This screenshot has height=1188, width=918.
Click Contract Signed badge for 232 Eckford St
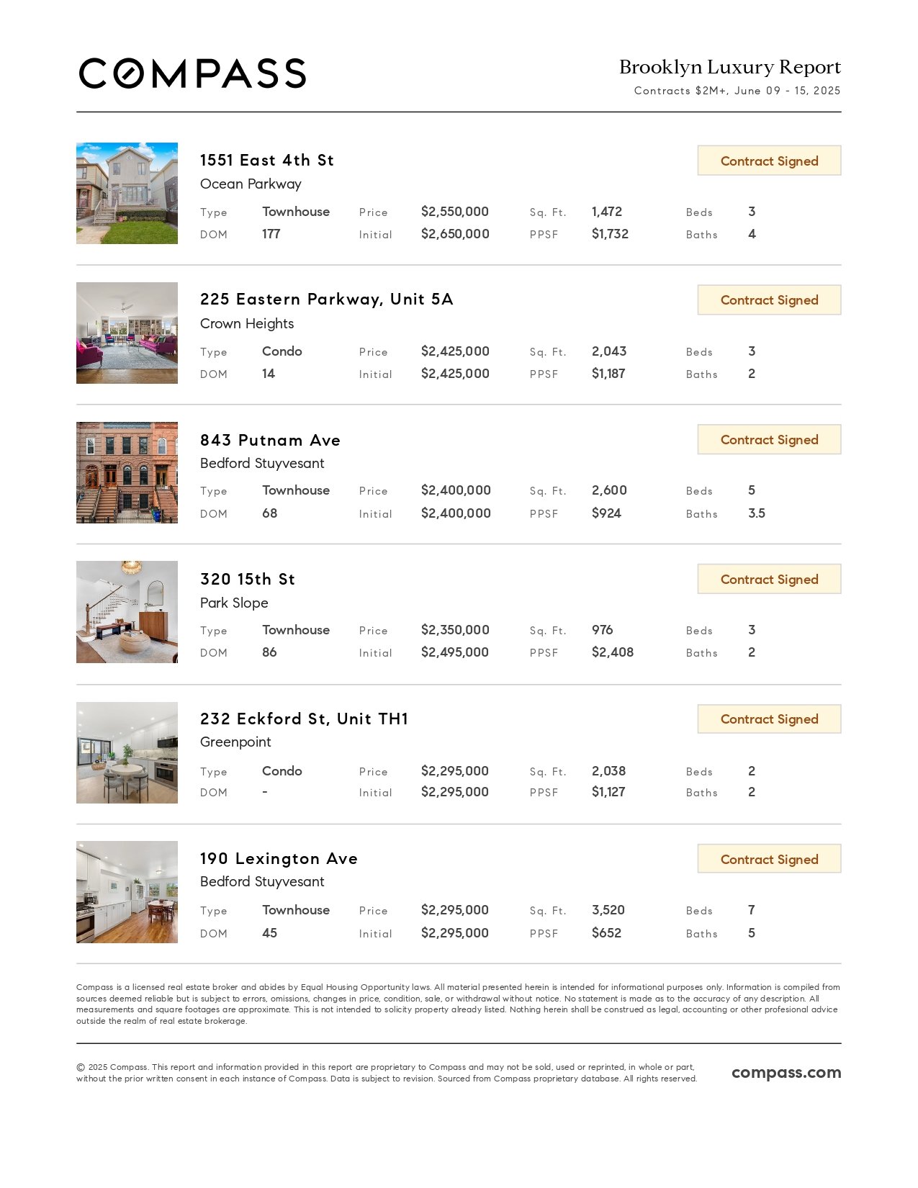[769, 719]
